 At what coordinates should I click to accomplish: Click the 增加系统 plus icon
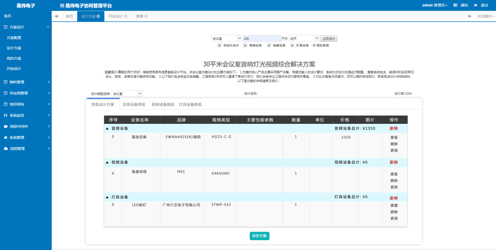click(x=314, y=45)
